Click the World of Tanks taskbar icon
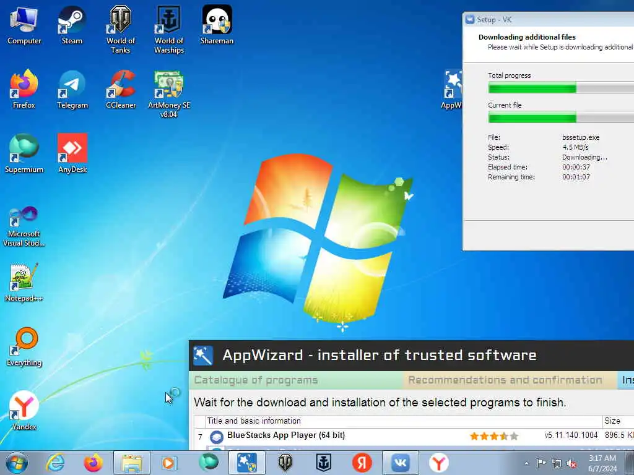Viewport: 634px width, 475px height. (285, 463)
